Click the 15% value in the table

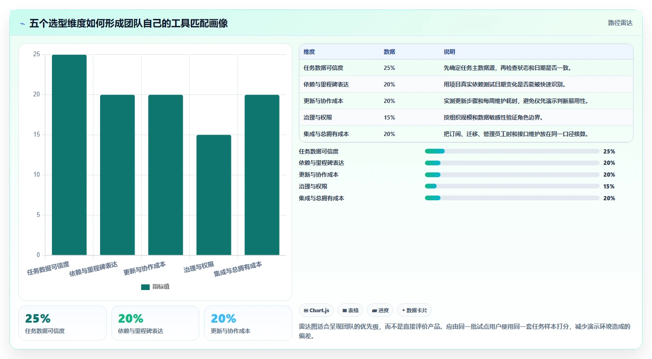[390, 118]
